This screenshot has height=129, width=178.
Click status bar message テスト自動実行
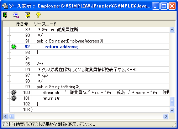point(49,124)
